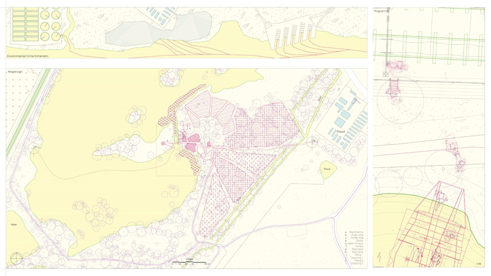
Task: Click the 'Masterplan' drawing title
Action: tap(15, 72)
